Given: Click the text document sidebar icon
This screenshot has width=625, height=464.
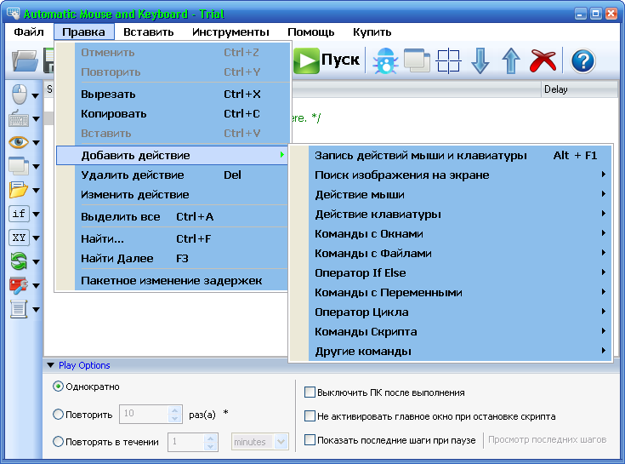Looking at the screenshot, I should click(x=19, y=309).
